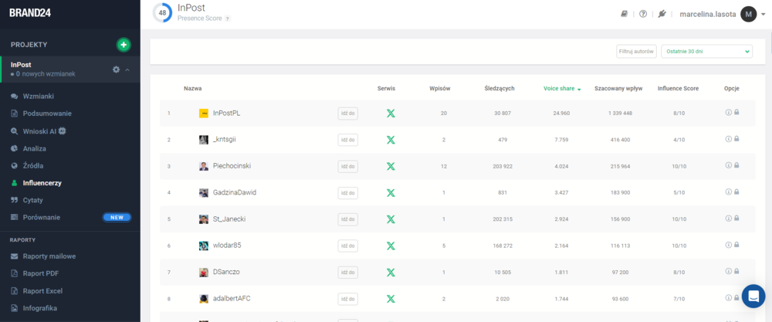
Task: Click the X service icon for wlodar85
Action: pyautogui.click(x=391, y=246)
